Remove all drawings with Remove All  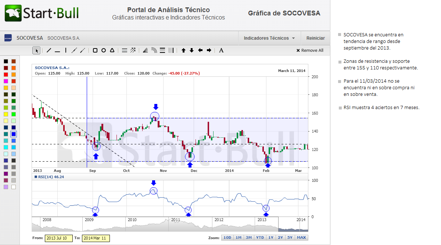[x=310, y=50]
